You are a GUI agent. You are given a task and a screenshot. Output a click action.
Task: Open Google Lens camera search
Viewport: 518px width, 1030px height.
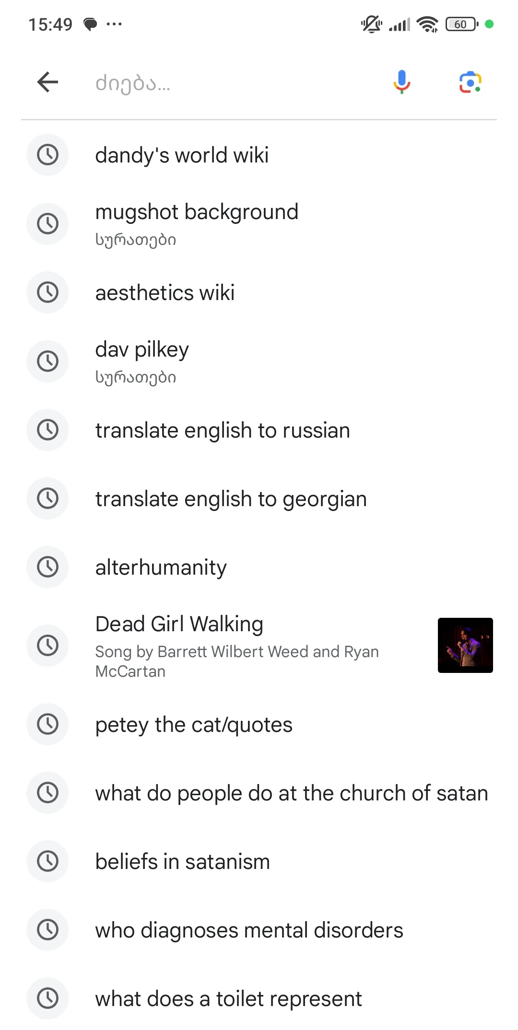[x=470, y=81]
